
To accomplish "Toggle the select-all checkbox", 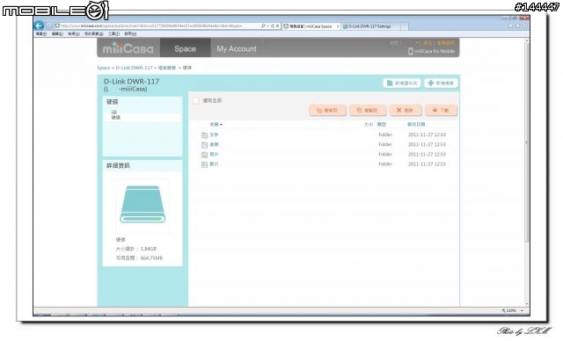I will (x=196, y=101).
